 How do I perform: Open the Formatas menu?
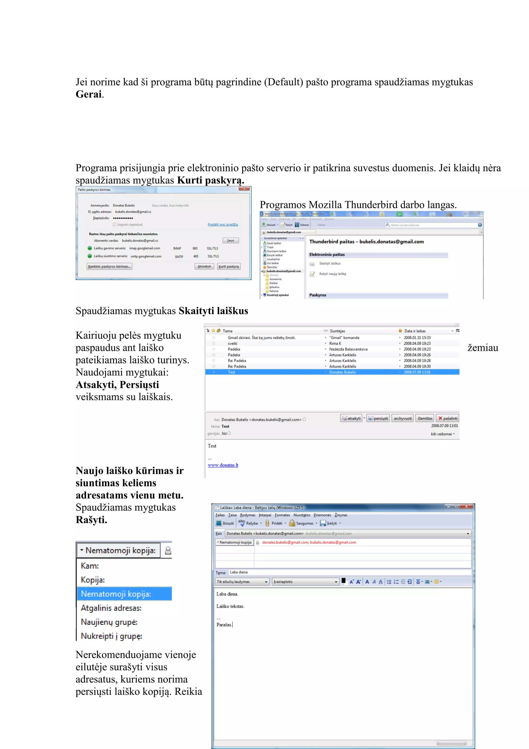click(x=282, y=515)
